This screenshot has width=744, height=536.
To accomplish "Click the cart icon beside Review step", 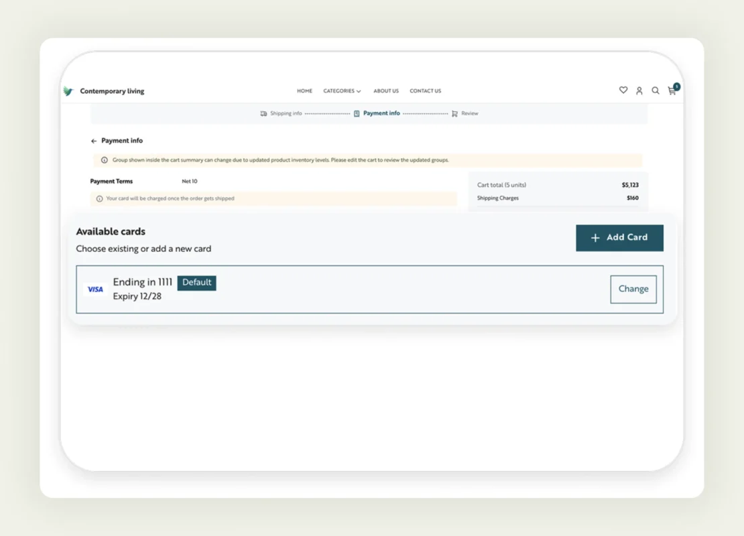I will (454, 113).
